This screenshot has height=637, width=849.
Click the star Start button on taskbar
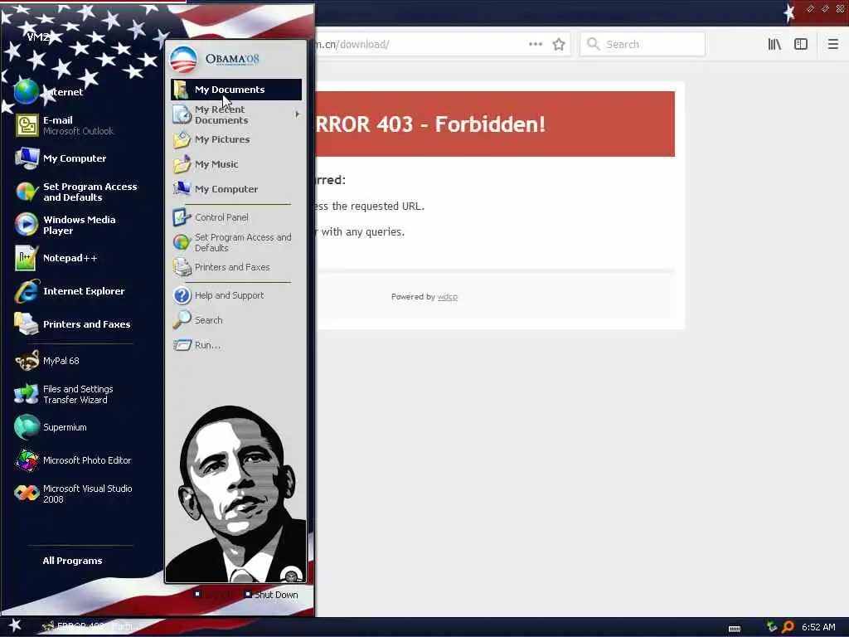click(x=15, y=625)
